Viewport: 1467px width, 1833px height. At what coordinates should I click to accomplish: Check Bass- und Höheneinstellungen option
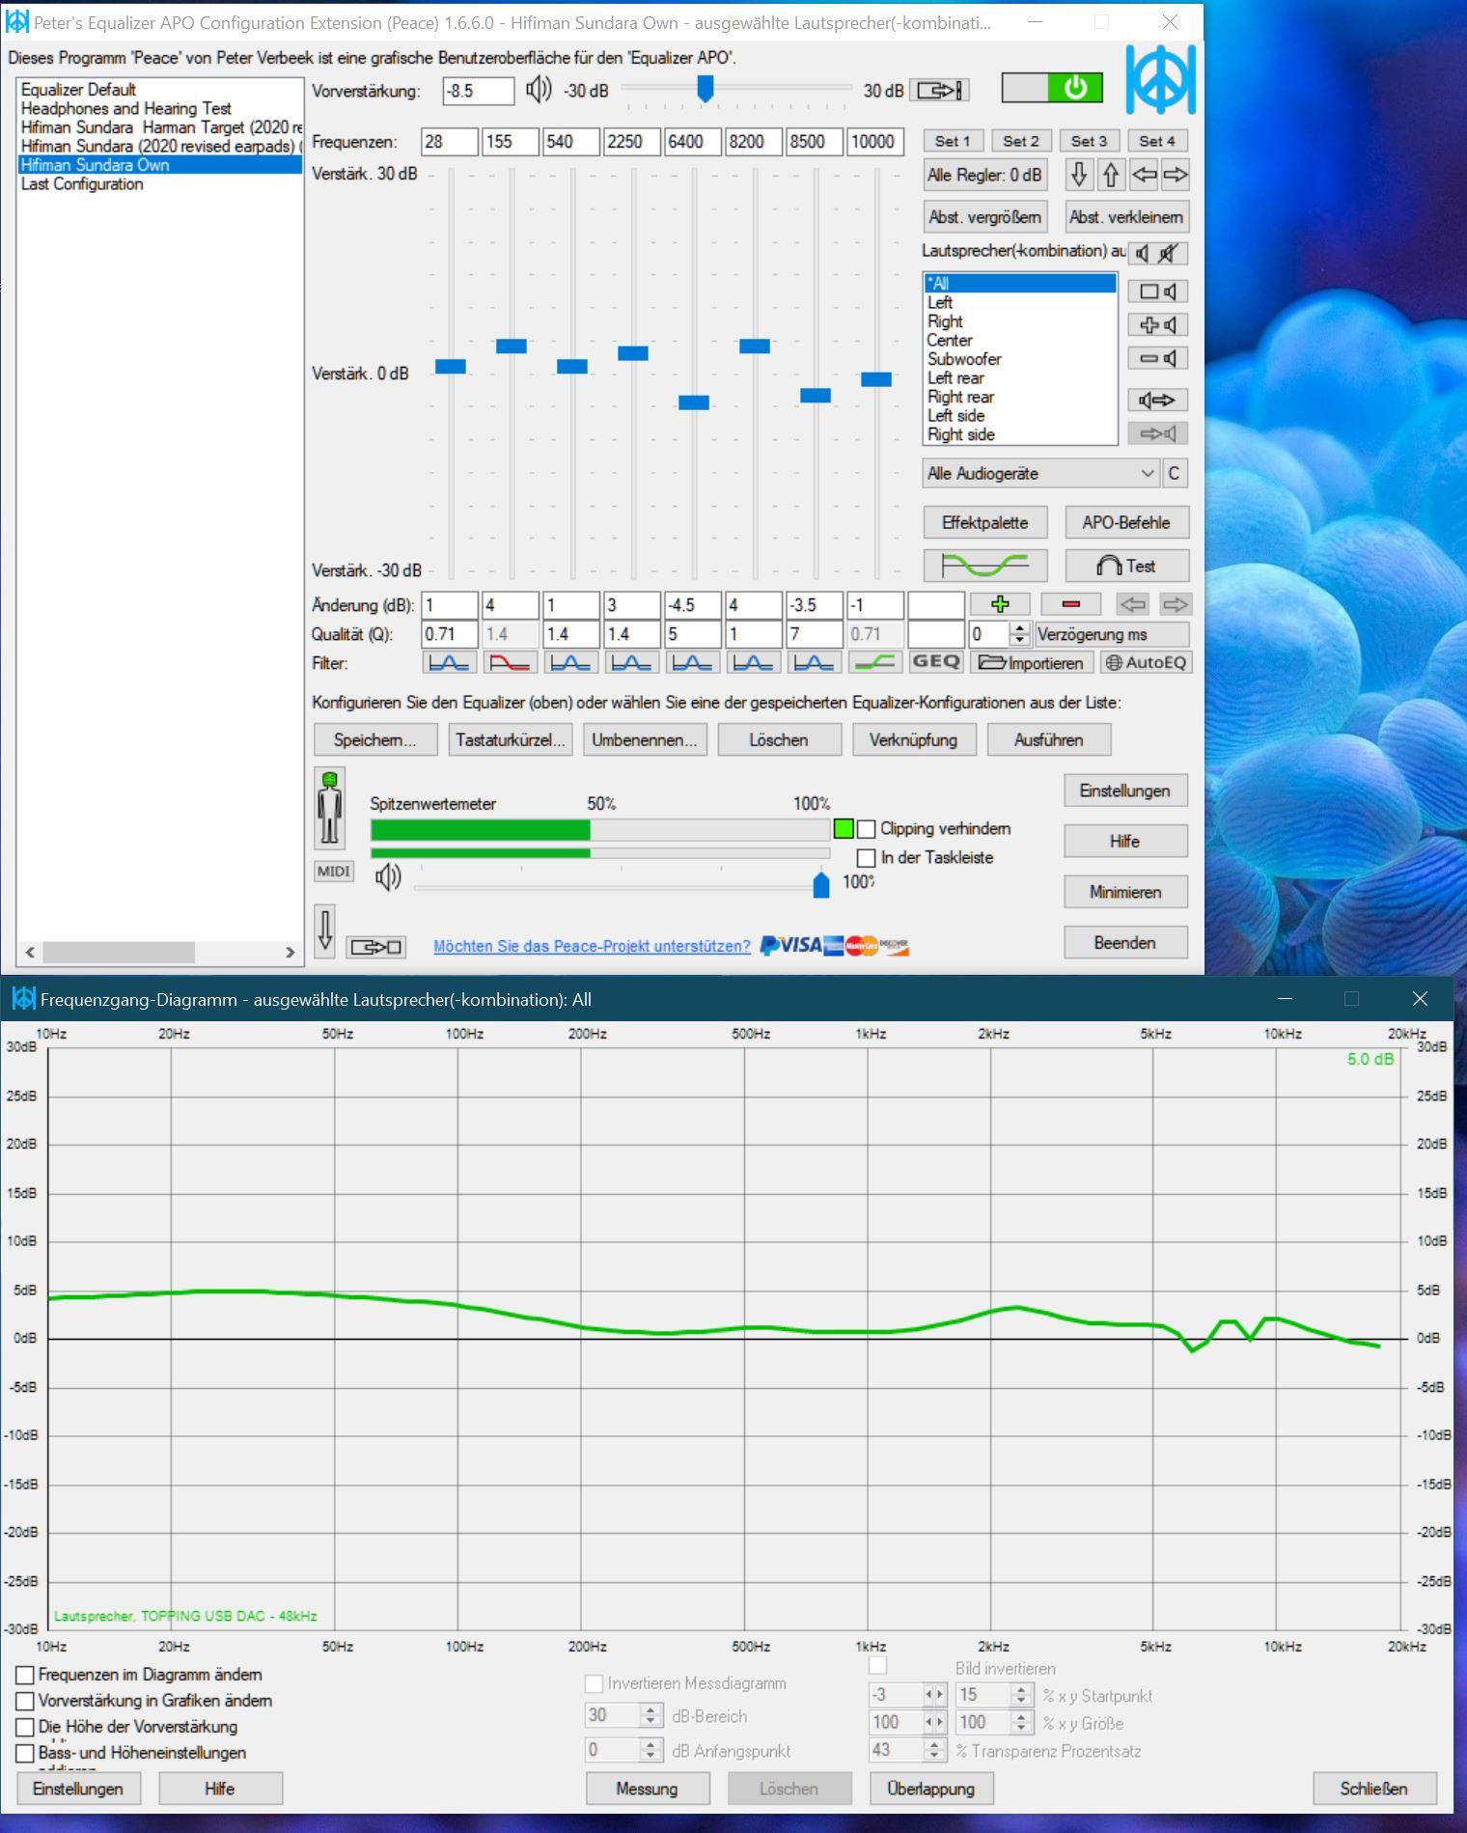click(25, 1753)
